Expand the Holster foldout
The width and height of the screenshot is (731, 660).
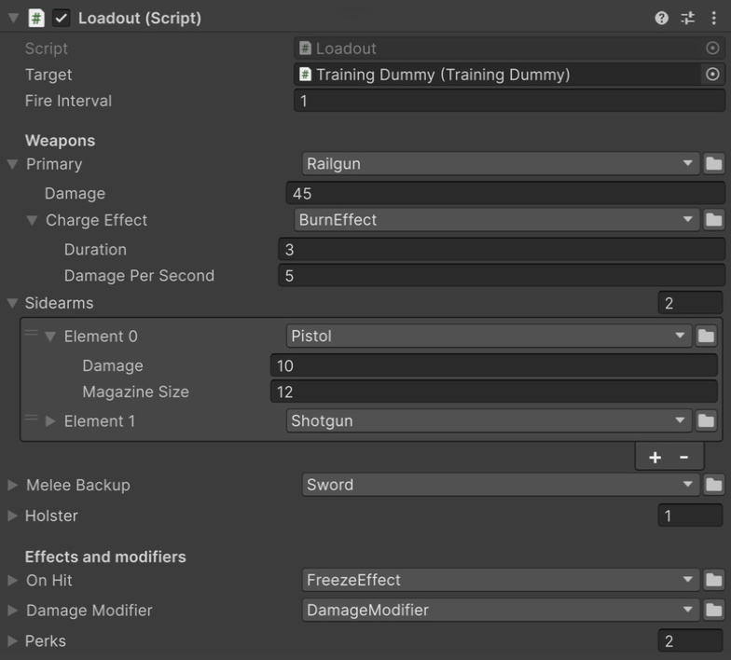[x=13, y=516]
